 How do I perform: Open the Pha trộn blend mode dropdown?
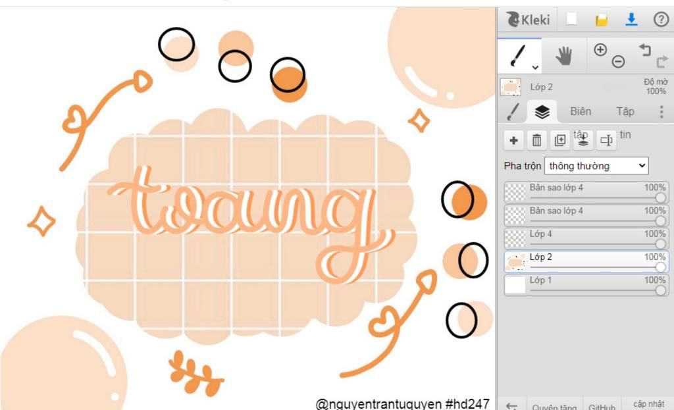point(596,166)
